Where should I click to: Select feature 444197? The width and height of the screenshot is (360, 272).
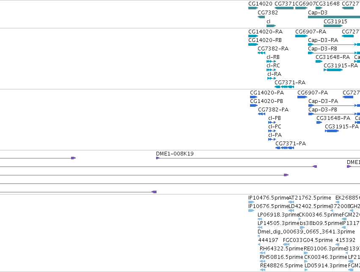259,244
